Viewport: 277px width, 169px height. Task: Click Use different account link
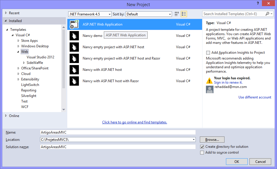(x=255, y=97)
